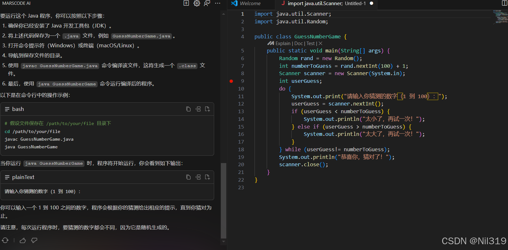Click the 'GuessNumberGame' class name in editor
The width and height of the screenshot is (508, 250).
click(318, 37)
